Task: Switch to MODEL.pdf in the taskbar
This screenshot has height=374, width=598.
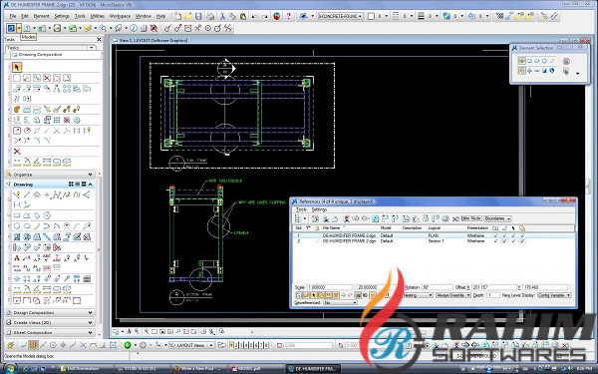Action: [255, 369]
